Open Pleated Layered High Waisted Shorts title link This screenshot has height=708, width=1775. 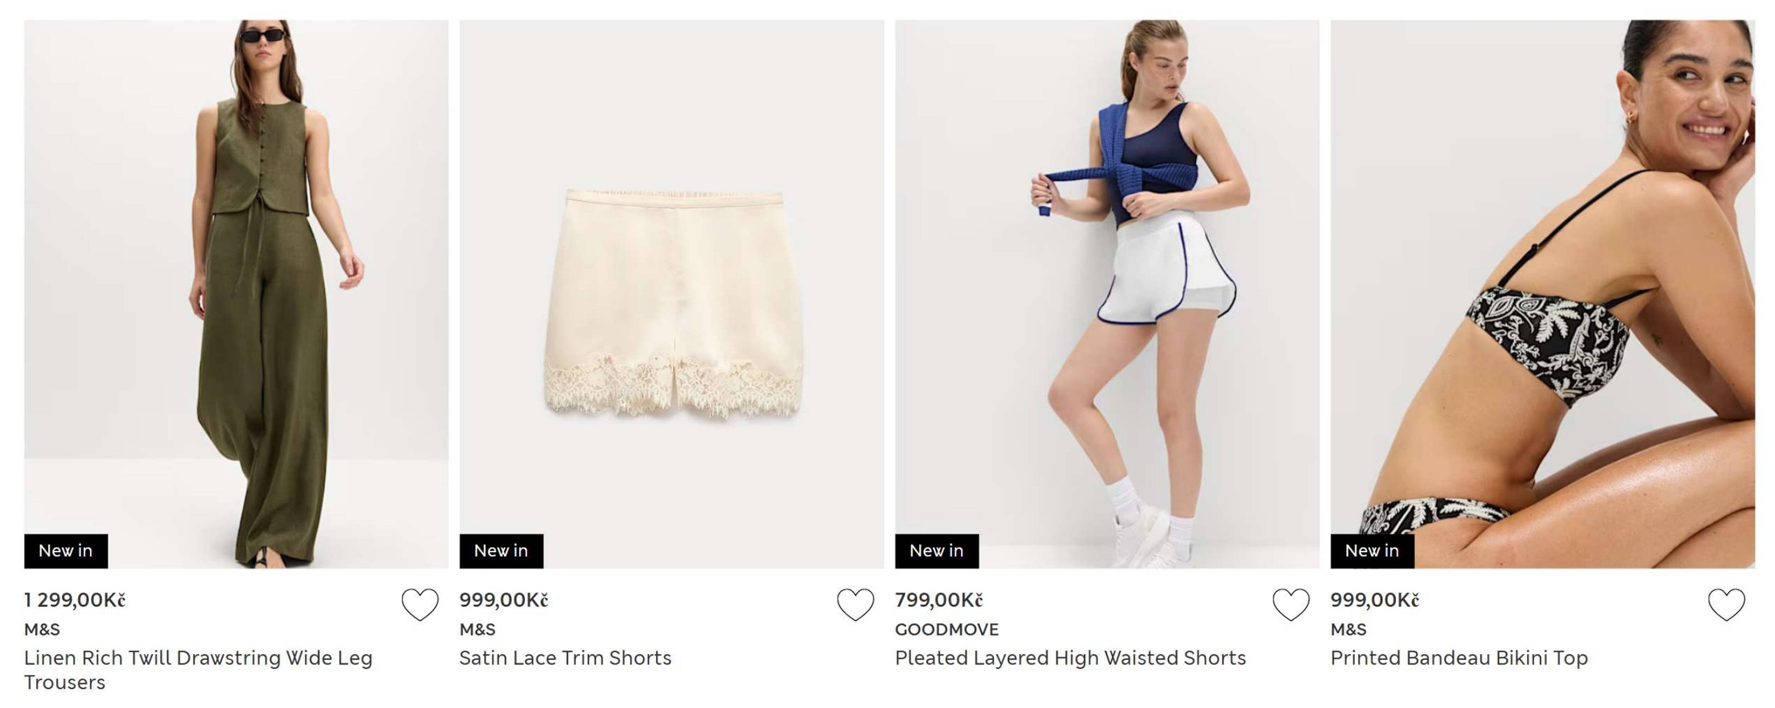(1070, 658)
